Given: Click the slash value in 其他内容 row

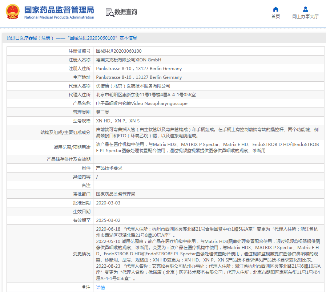Looking at the screenshot, I should 97,177.
